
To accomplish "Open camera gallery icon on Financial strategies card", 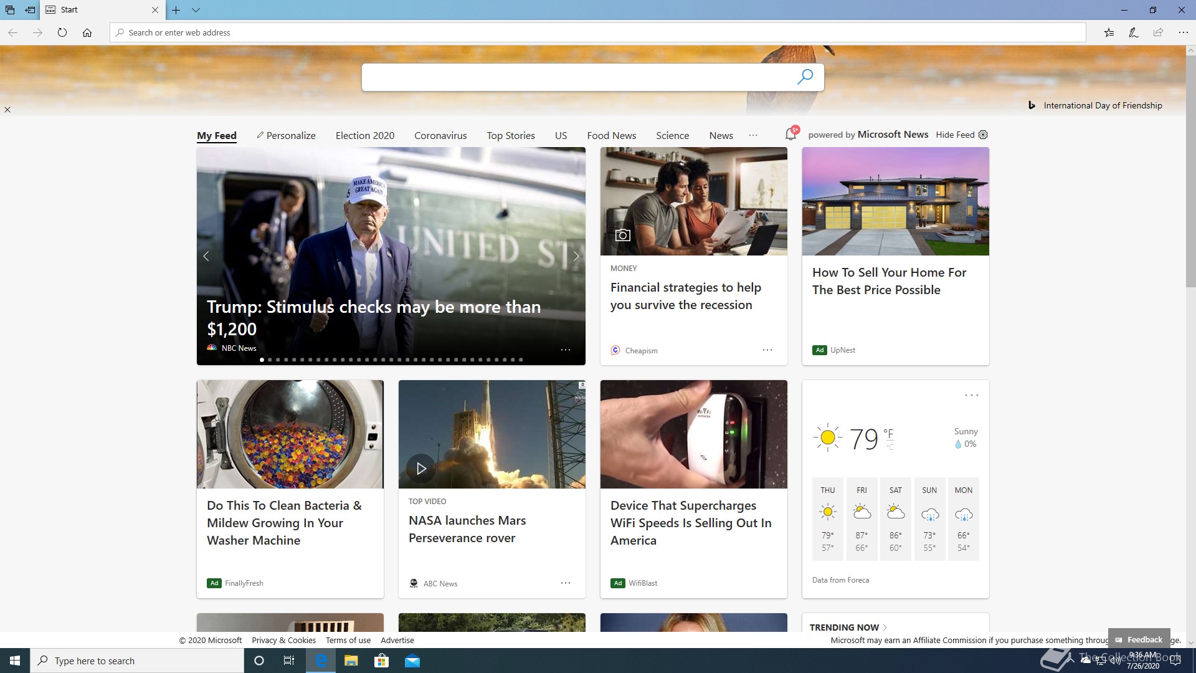I will (622, 235).
